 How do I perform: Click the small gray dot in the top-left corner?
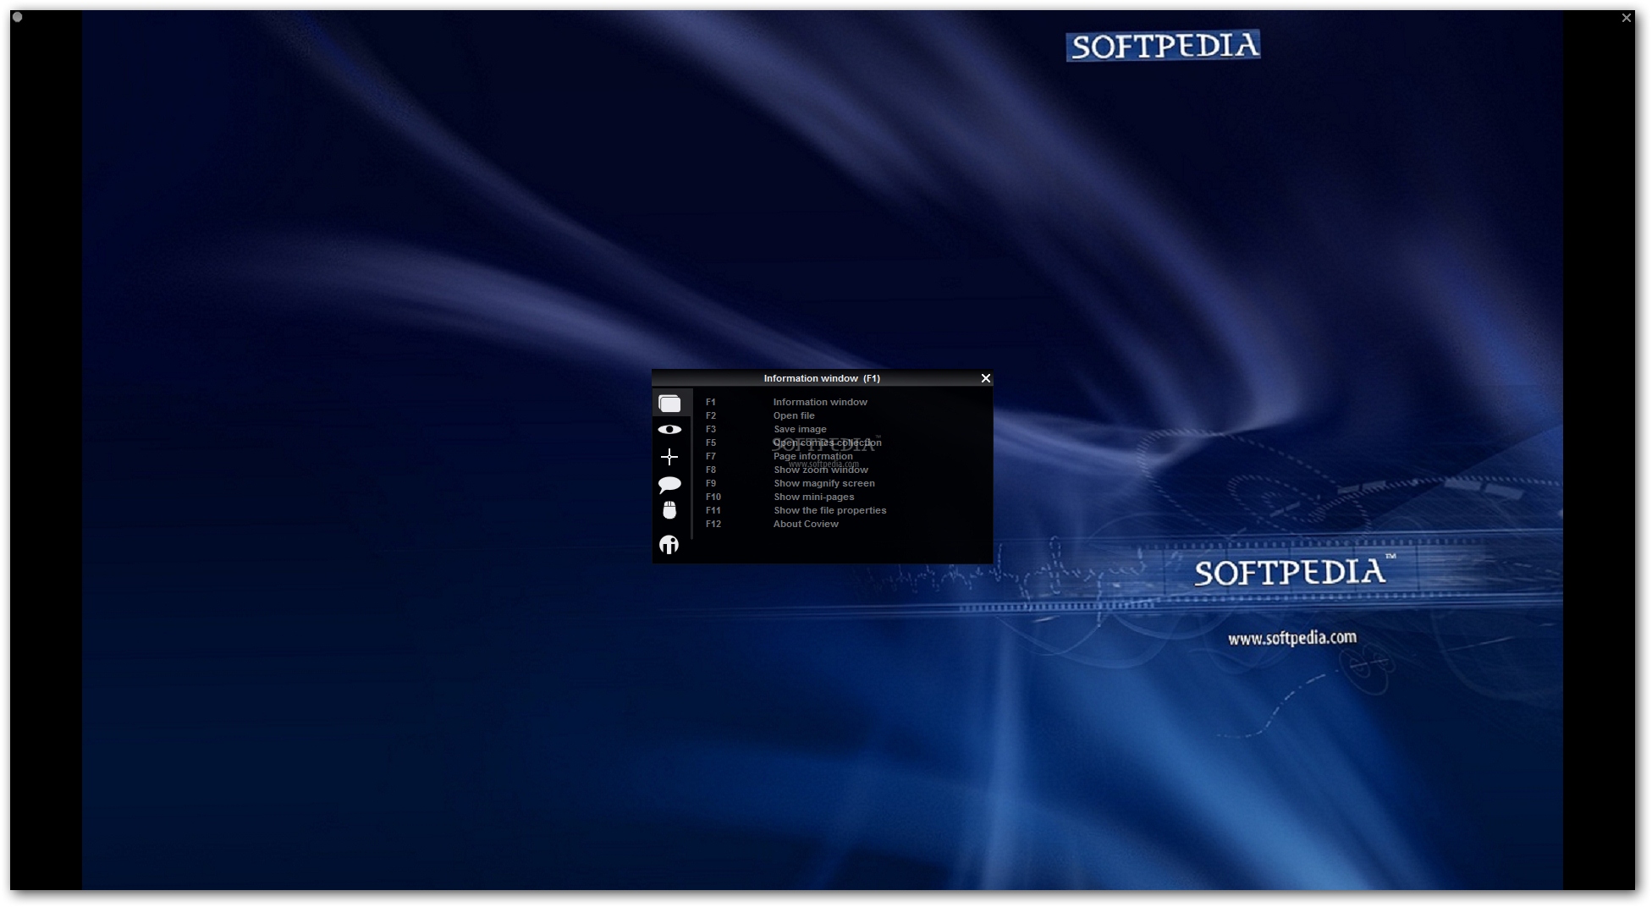pos(18,17)
